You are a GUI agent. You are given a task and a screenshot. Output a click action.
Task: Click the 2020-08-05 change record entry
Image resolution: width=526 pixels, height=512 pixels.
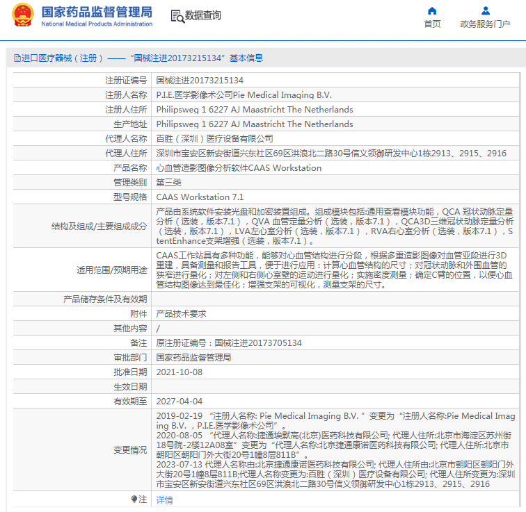(x=334, y=445)
